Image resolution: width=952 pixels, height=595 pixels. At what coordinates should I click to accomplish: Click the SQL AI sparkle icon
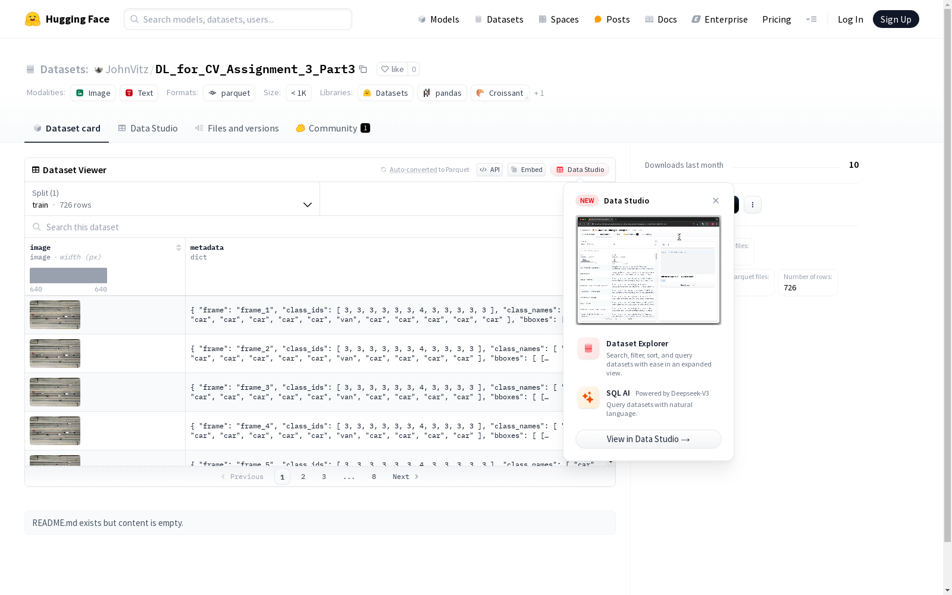pos(588,398)
